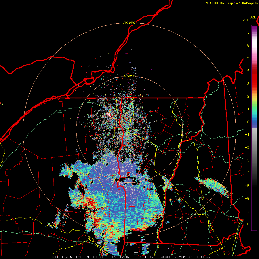This screenshot has height=259, width=259.
Task: Click the DZD legend title
Action: pyautogui.click(x=253, y=17)
